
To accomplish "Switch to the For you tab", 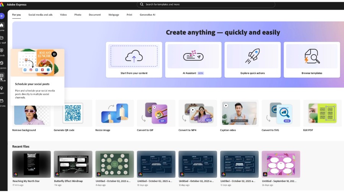I will click(16, 14).
